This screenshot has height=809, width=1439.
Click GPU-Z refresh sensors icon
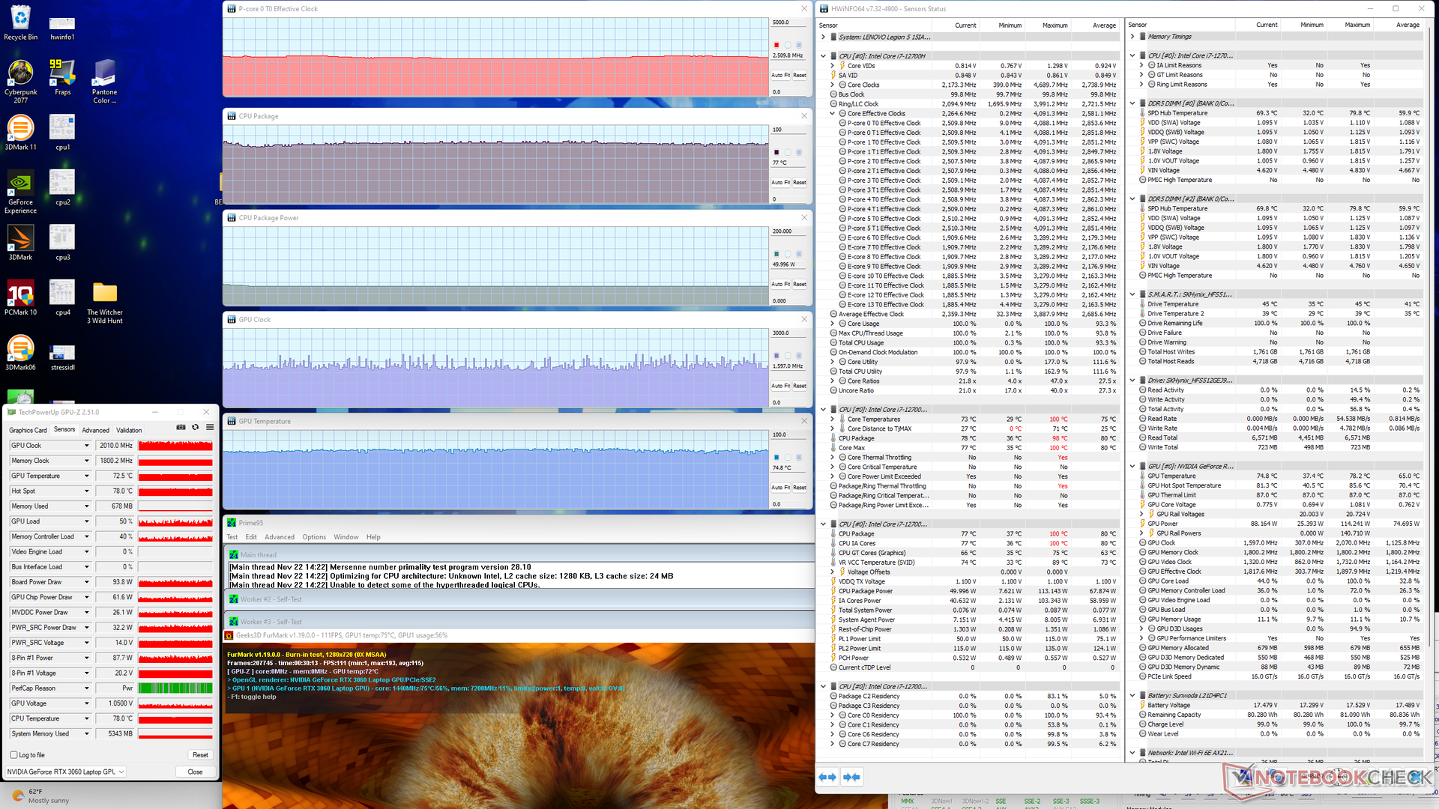[x=196, y=427]
